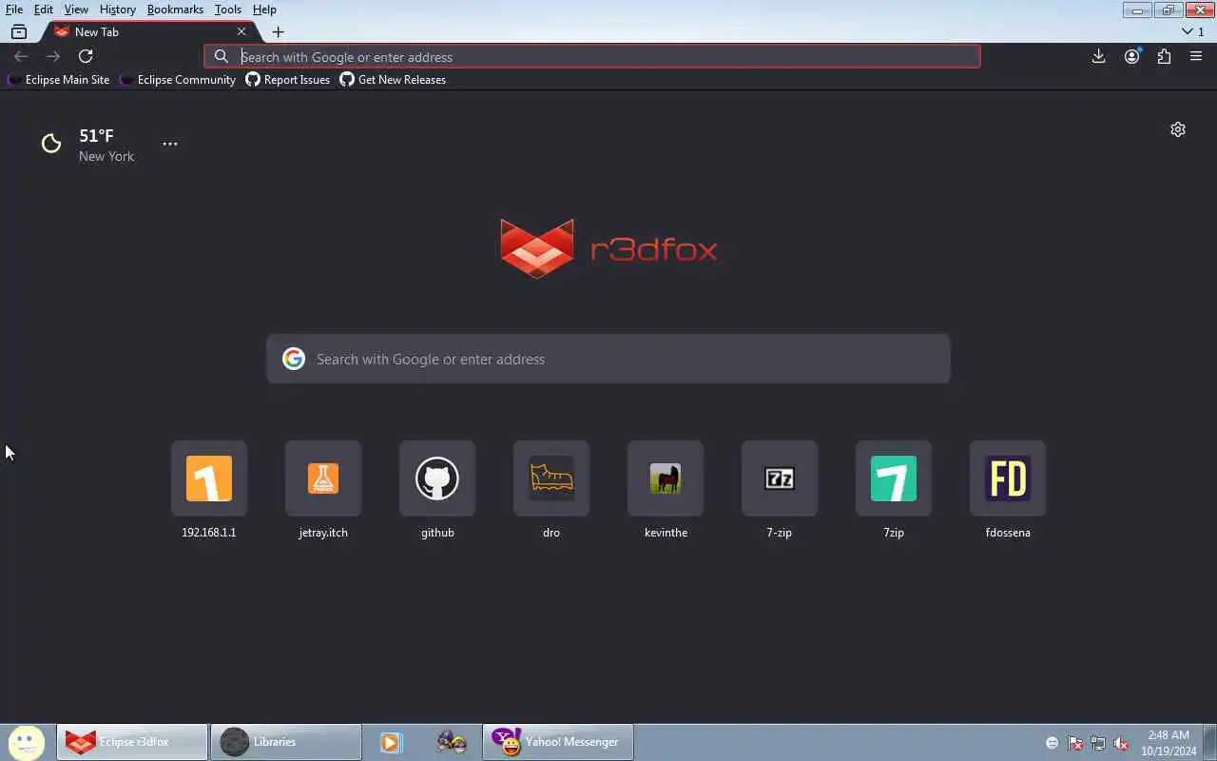Open the History menu
Image resolution: width=1217 pixels, height=761 pixels.
[118, 10]
